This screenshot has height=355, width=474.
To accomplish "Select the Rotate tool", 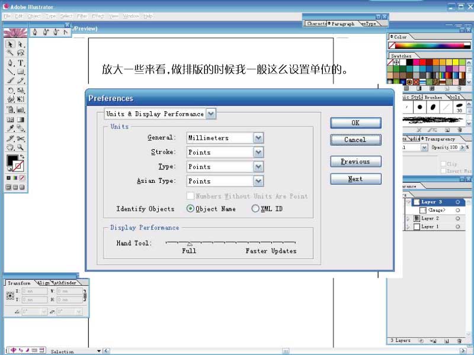I will 10,91.
